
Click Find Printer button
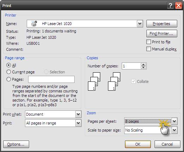pos(162,34)
